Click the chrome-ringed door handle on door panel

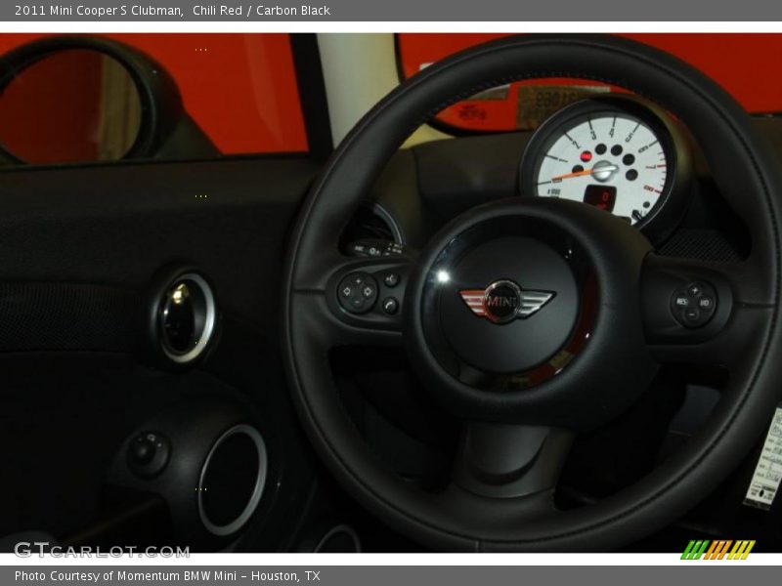pos(184,318)
